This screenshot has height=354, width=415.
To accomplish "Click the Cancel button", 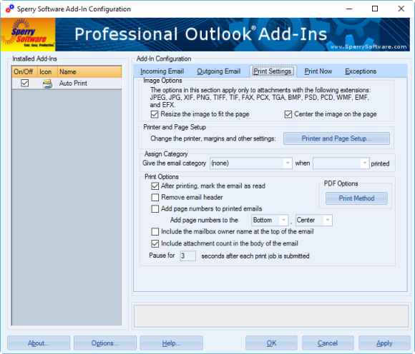I will point(328,343).
